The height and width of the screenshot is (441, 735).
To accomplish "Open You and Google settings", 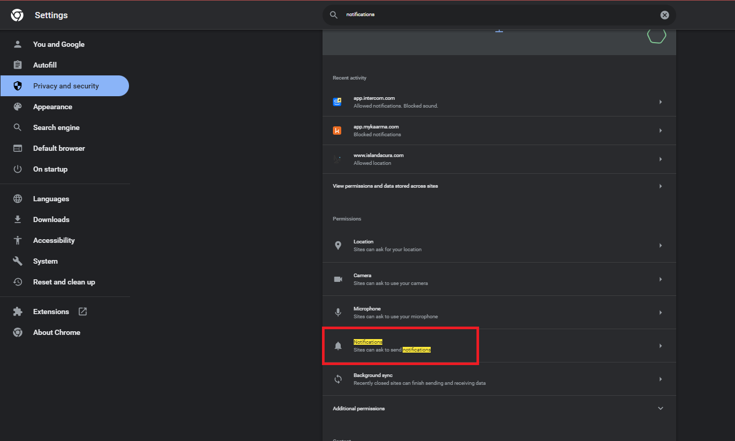I will pos(59,44).
